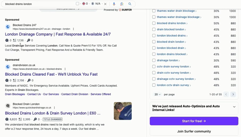
Task: Check thames water drainage blockage keyword
Action: (154, 17)
